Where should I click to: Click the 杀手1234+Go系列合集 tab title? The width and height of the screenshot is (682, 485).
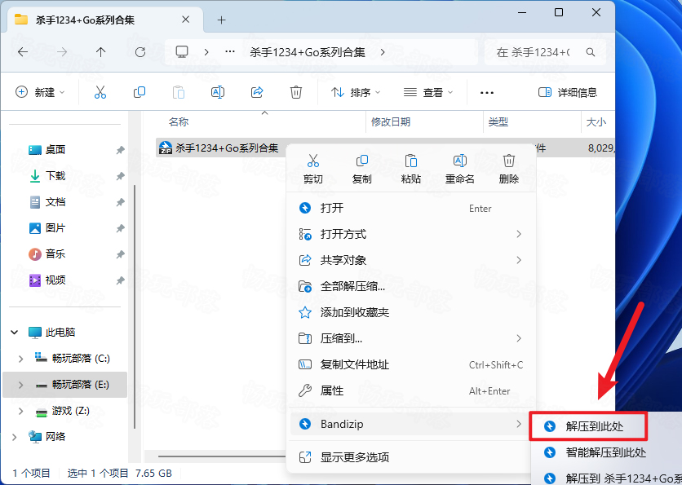point(85,20)
